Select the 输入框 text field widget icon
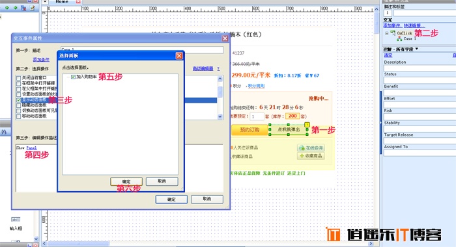The width and height of the screenshot is (456, 247). [x=16, y=220]
